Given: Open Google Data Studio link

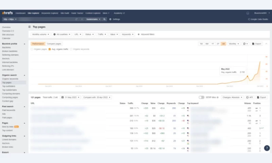Looking at the screenshot, I should 258,19.
